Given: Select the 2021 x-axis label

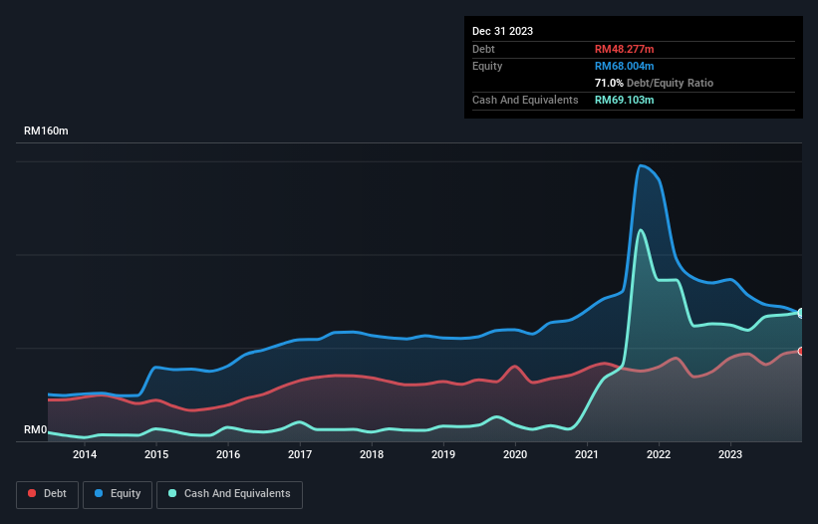Looking at the screenshot, I should click(587, 454).
